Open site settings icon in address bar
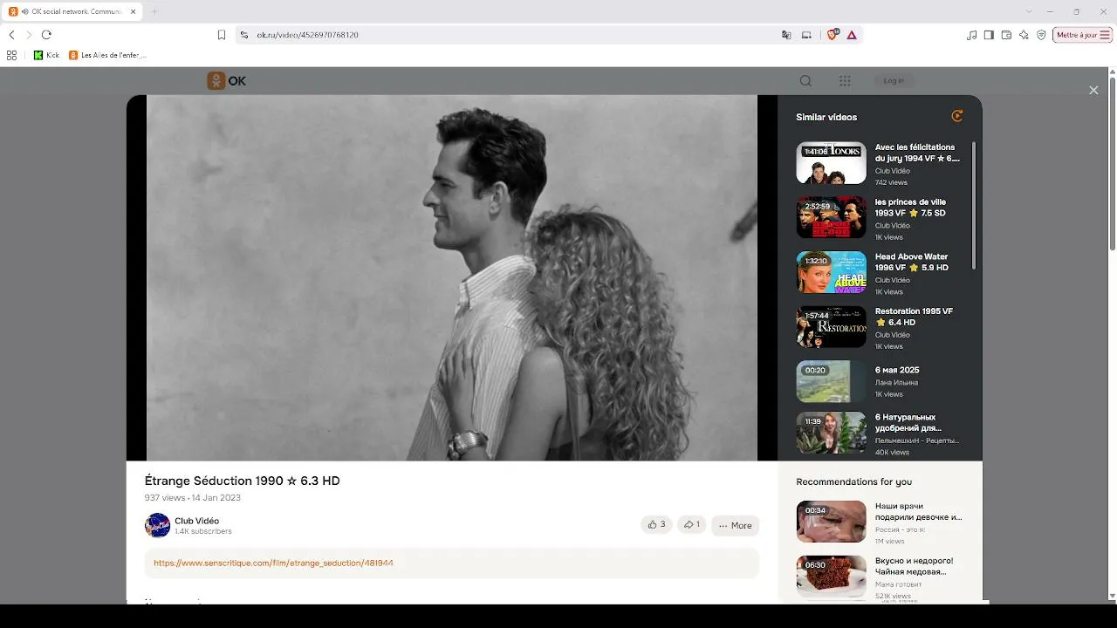This screenshot has width=1117, height=628. (244, 35)
